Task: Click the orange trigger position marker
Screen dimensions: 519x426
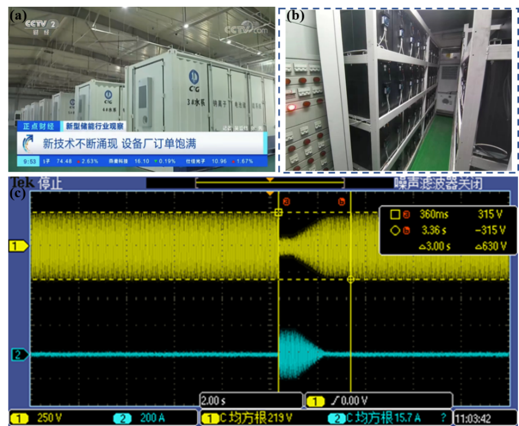Action: click(x=270, y=193)
